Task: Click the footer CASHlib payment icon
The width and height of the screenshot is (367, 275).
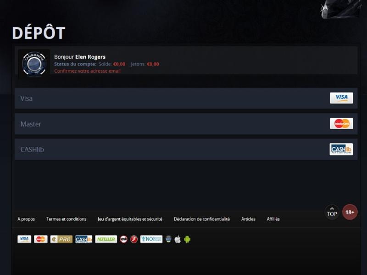Action: tap(83, 239)
